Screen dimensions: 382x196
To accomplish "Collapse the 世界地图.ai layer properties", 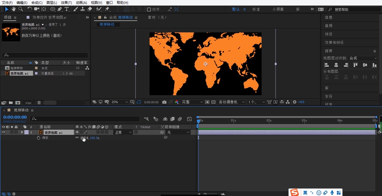I will (22, 132).
